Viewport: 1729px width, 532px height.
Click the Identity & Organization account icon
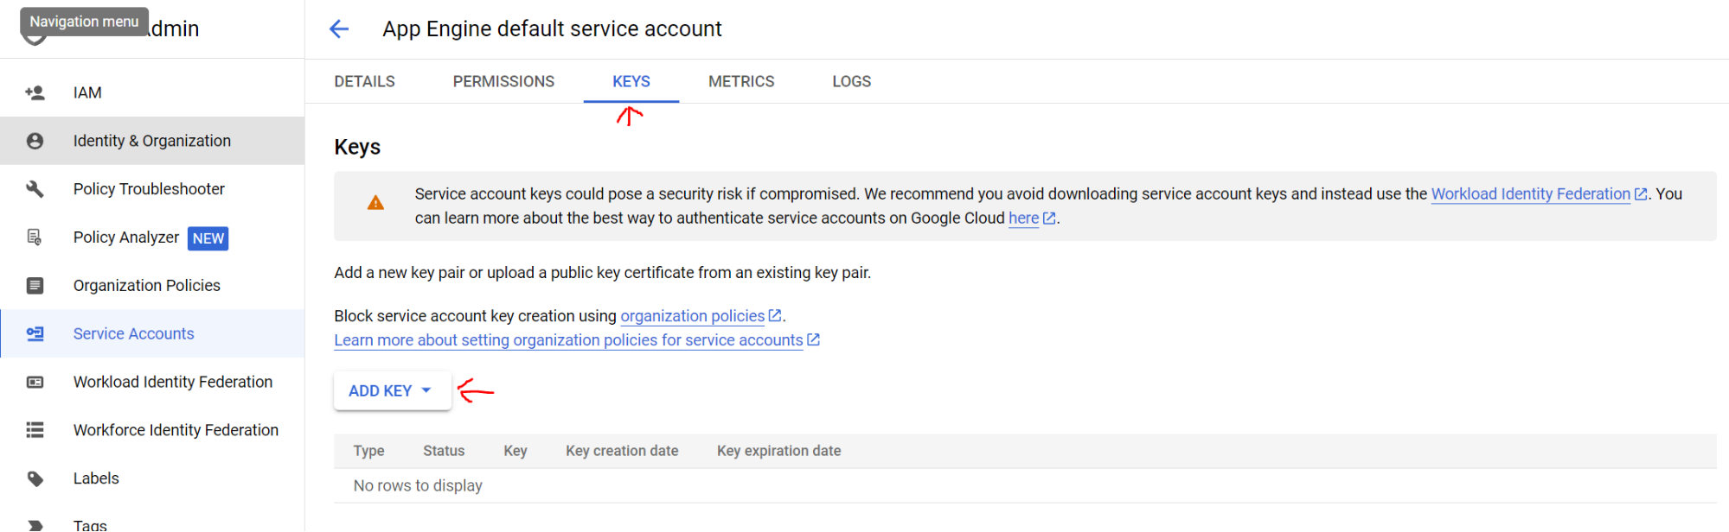(35, 141)
